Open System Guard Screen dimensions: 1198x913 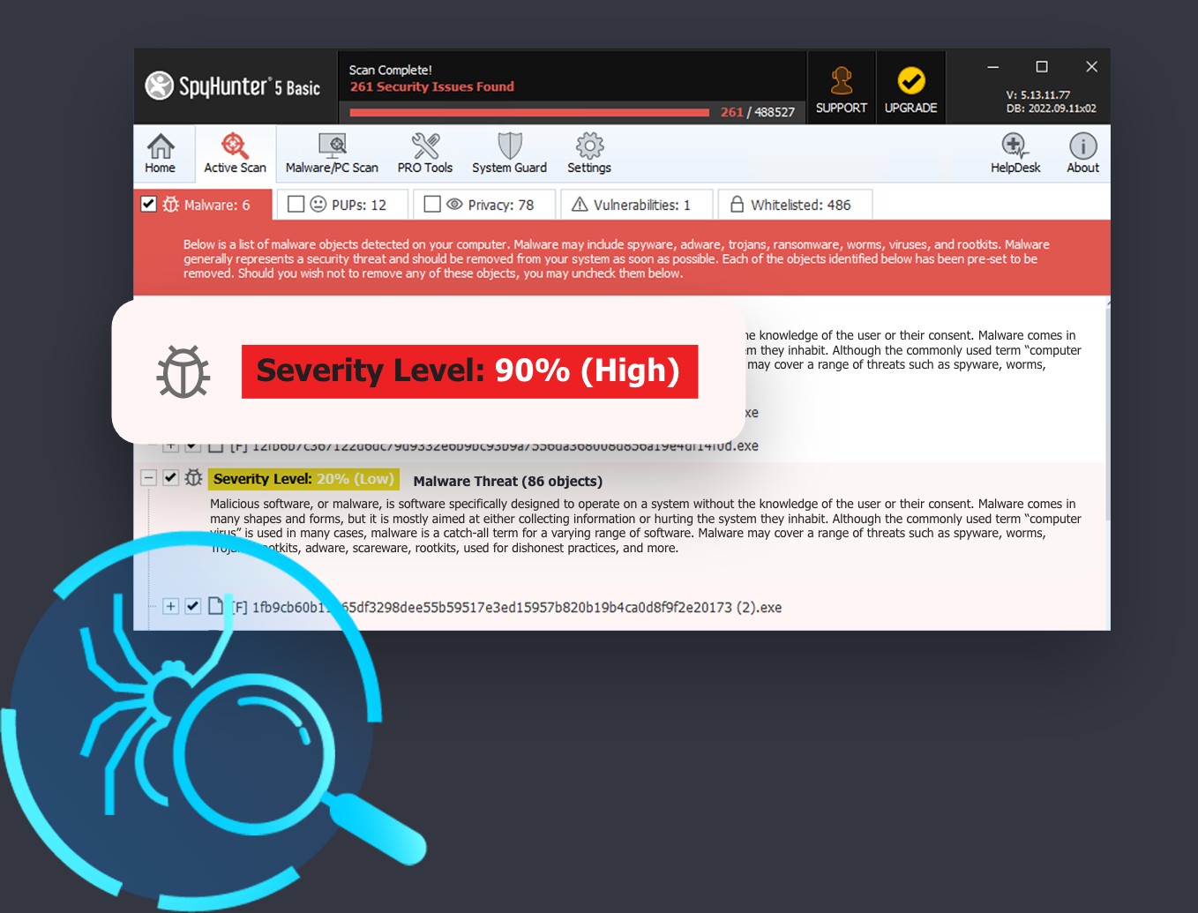[509, 152]
